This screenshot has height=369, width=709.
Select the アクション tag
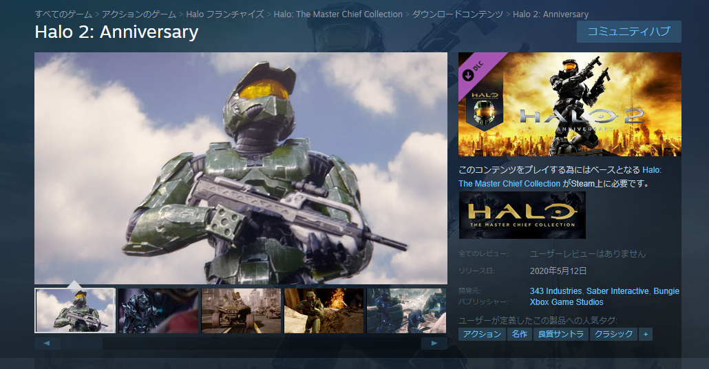(x=482, y=334)
